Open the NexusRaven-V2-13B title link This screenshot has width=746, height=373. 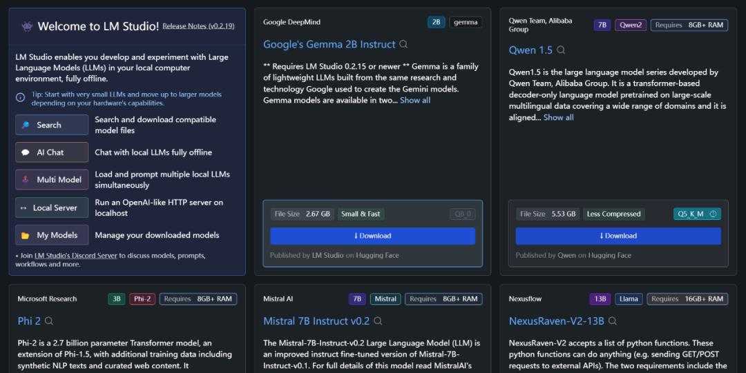(x=557, y=321)
